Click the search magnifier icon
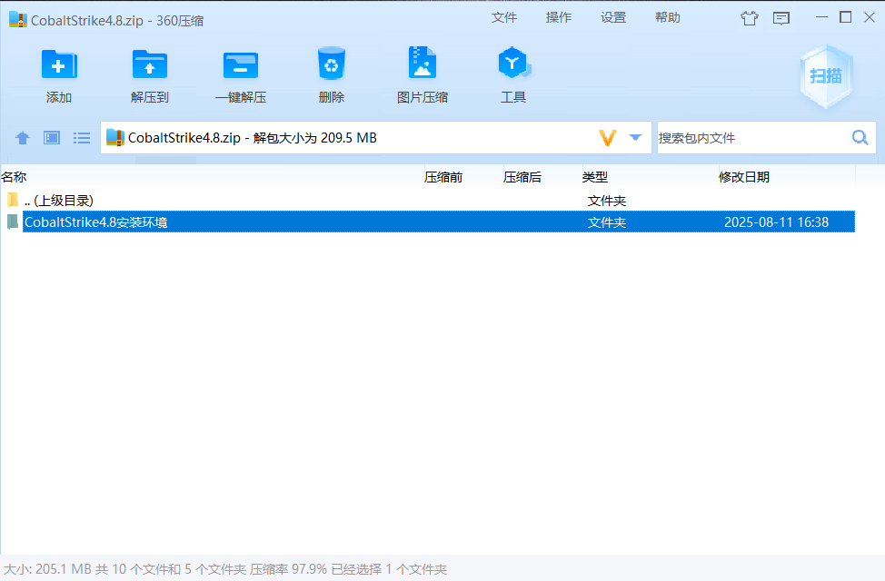Viewport: 885px width, 581px height. pos(860,137)
